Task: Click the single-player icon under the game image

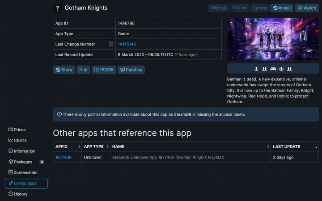Action: point(257,69)
